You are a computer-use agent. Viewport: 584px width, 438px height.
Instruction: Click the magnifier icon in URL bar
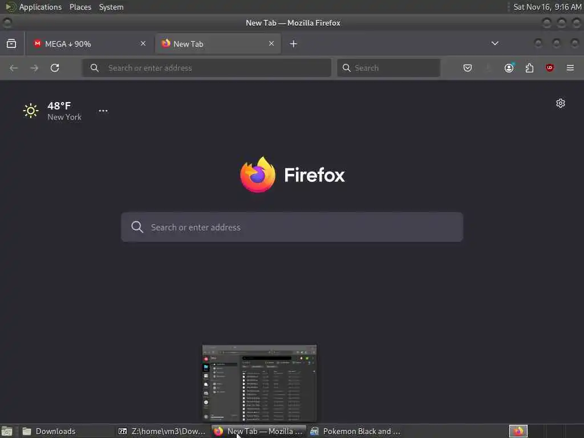[x=95, y=68]
